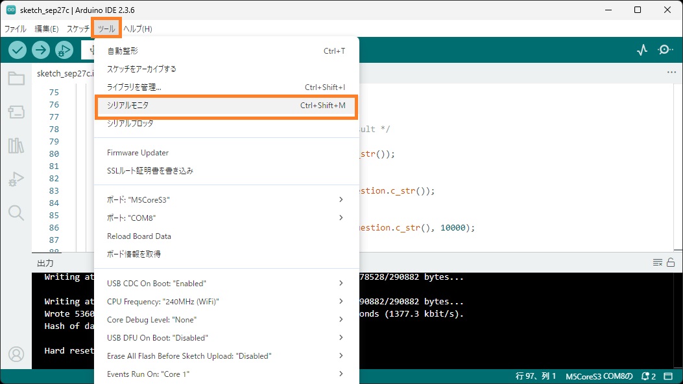
Task: Choose Firmware Updater menu entry
Action: [x=138, y=153]
